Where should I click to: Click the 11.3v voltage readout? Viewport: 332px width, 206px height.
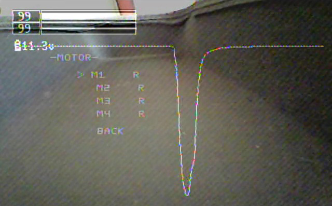[37, 46]
